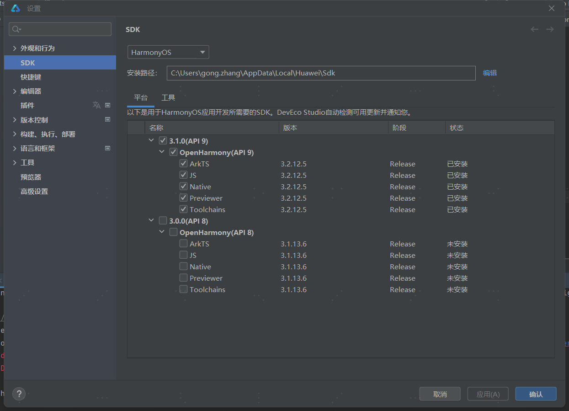
Task: Uncheck the 3.1.0(API 9) checkbox
Action: pos(163,140)
